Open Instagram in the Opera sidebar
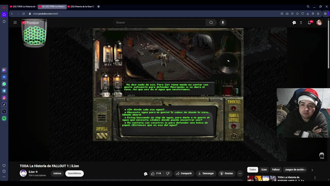 point(4,98)
